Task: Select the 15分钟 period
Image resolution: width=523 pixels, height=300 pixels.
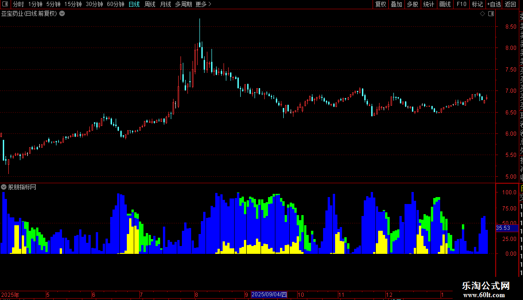Action: pyautogui.click(x=73, y=4)
